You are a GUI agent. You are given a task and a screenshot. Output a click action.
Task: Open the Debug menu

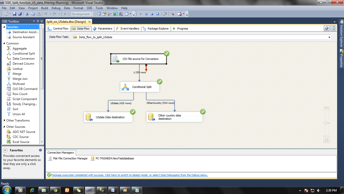coord(56,8)
